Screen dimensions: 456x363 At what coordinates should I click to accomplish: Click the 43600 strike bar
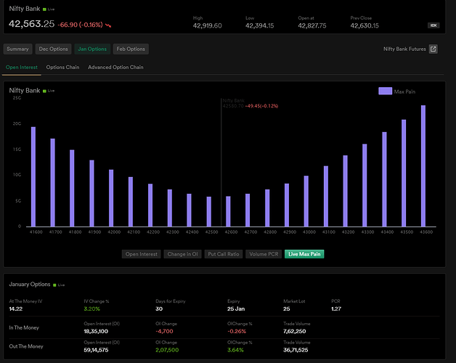click(x=423, y=166)
